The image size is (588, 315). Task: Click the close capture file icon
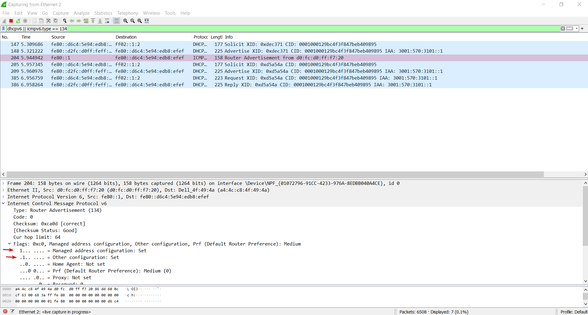tap(48, 21)
